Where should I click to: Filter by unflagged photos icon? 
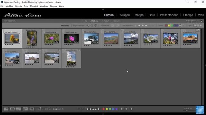91,26
